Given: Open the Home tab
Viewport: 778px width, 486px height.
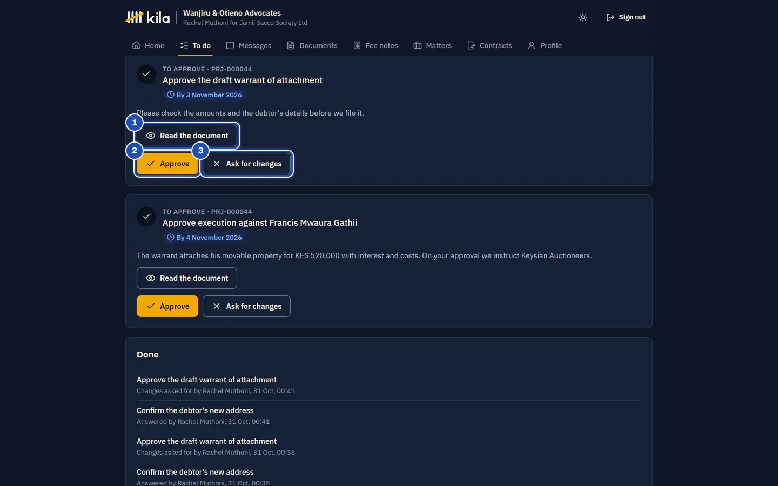Looking at the screenshot, I should [x=148, y=45].
